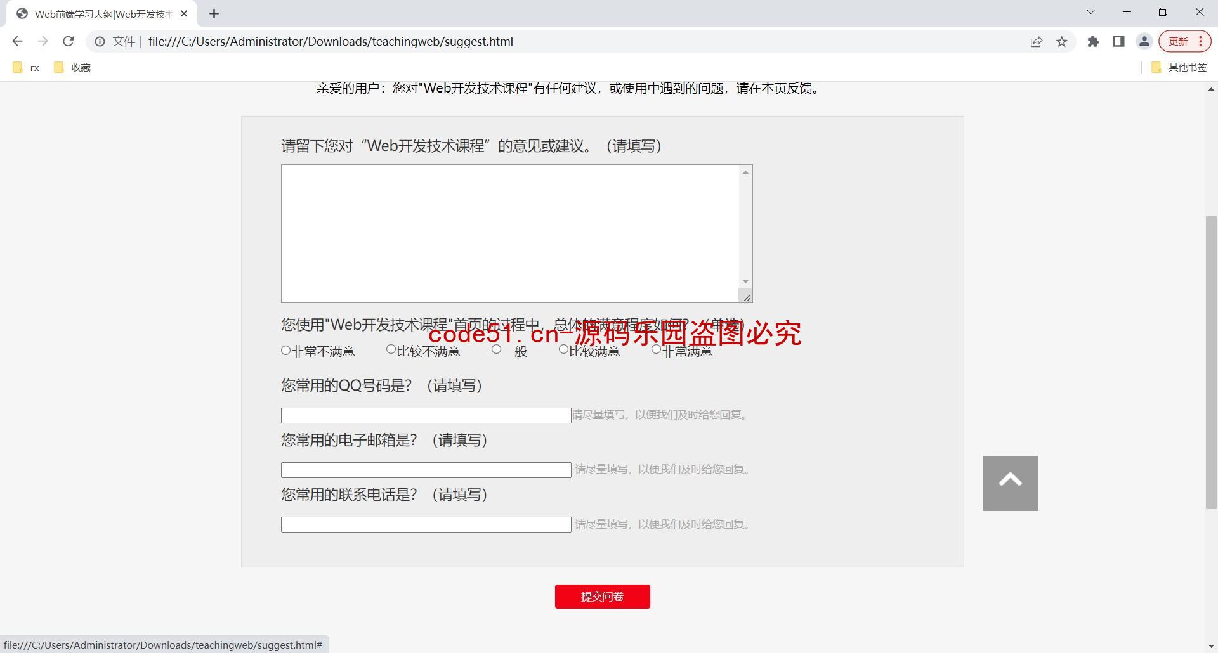Click the QQ number input field
This screenshot has height=653, width=1218.
click(x=426, y=415)
